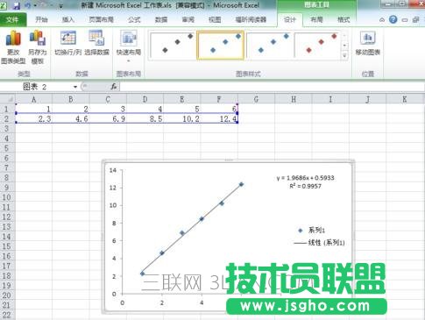Click cell F1 containing 6
The width and height of the screenshot is (425, 320).
tap(219, 109)
